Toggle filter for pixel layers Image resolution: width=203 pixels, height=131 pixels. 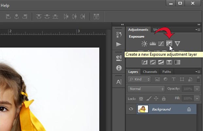pyautogui.click(x=157, y=79)
